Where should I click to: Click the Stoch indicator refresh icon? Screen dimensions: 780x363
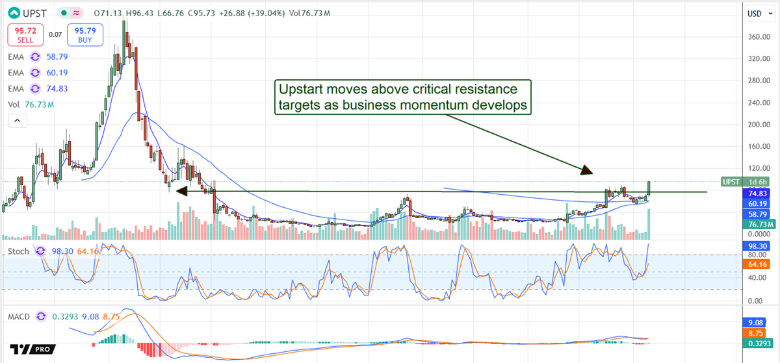(x=40, y=251)
